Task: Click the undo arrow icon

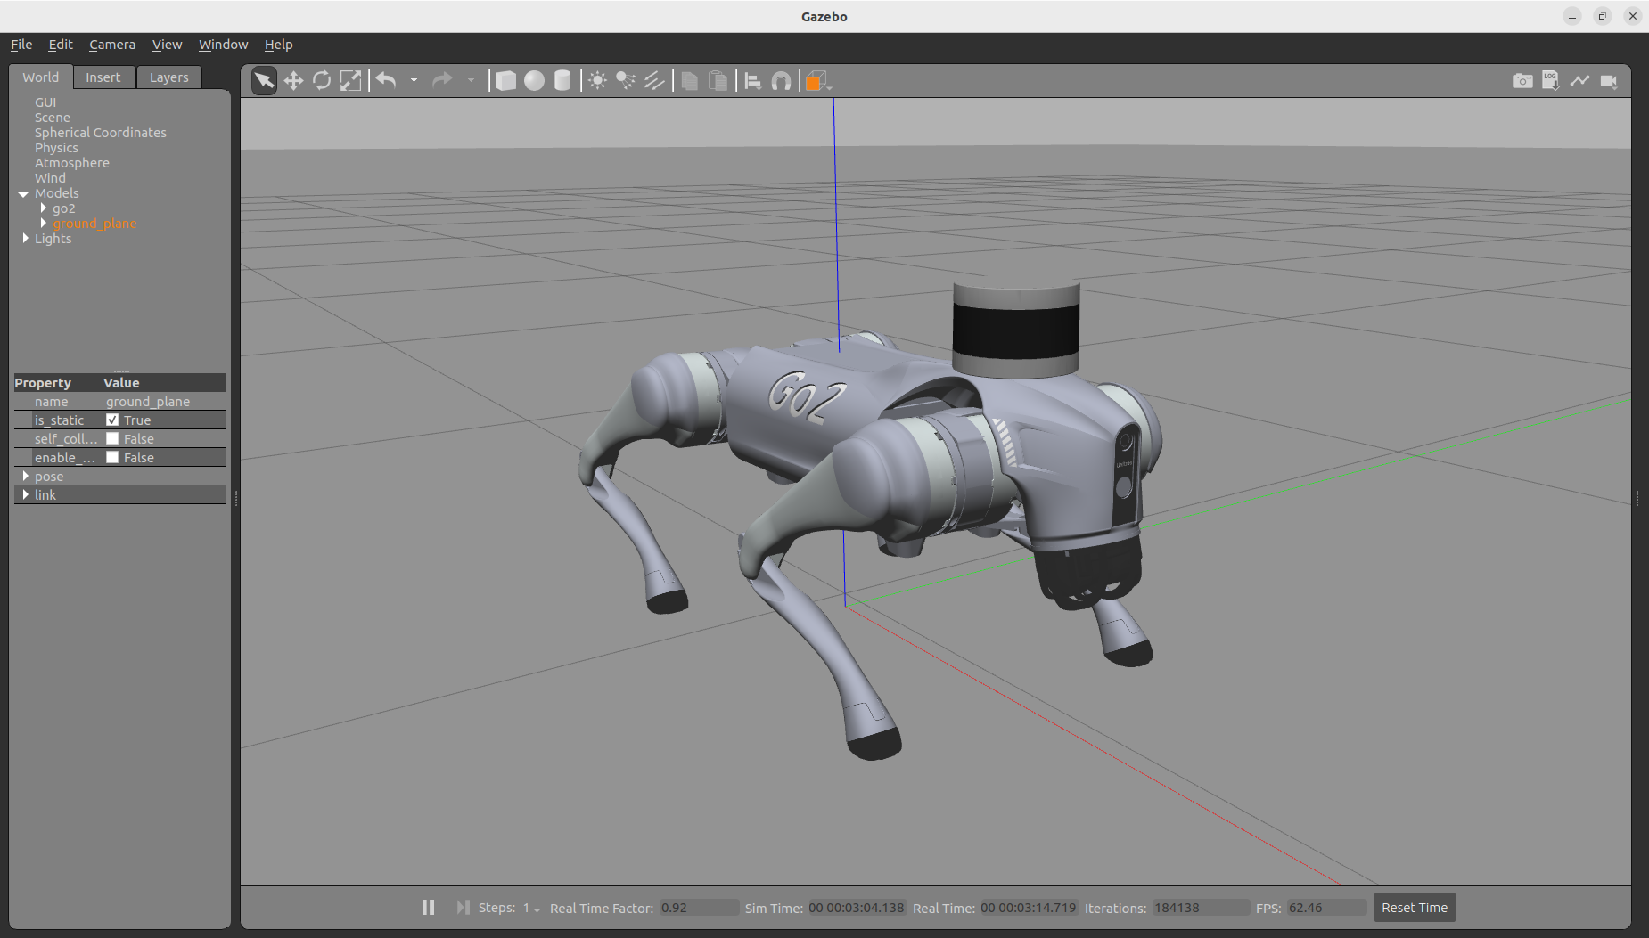Action: 386,81
